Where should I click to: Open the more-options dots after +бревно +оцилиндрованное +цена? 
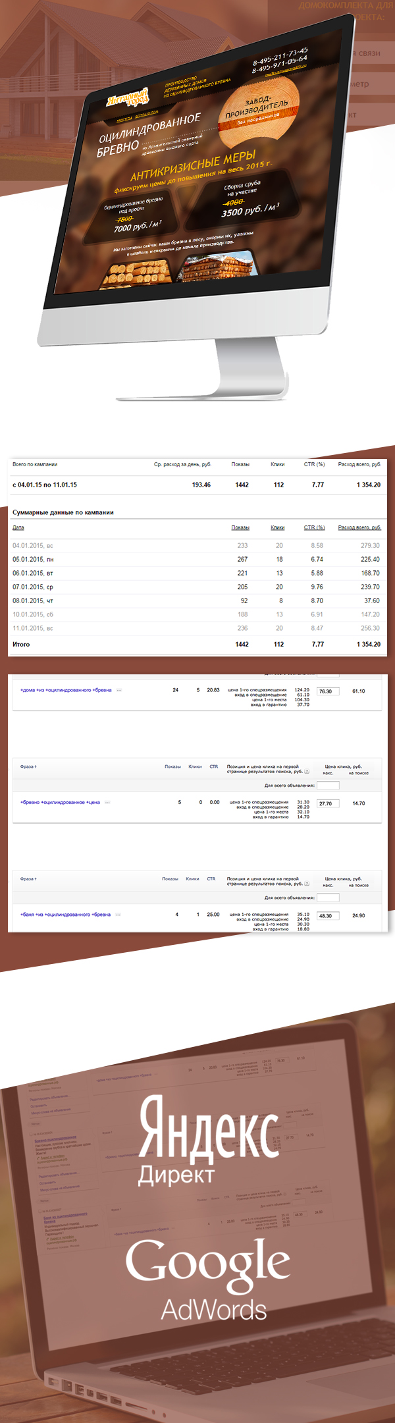tap(107, 803)
